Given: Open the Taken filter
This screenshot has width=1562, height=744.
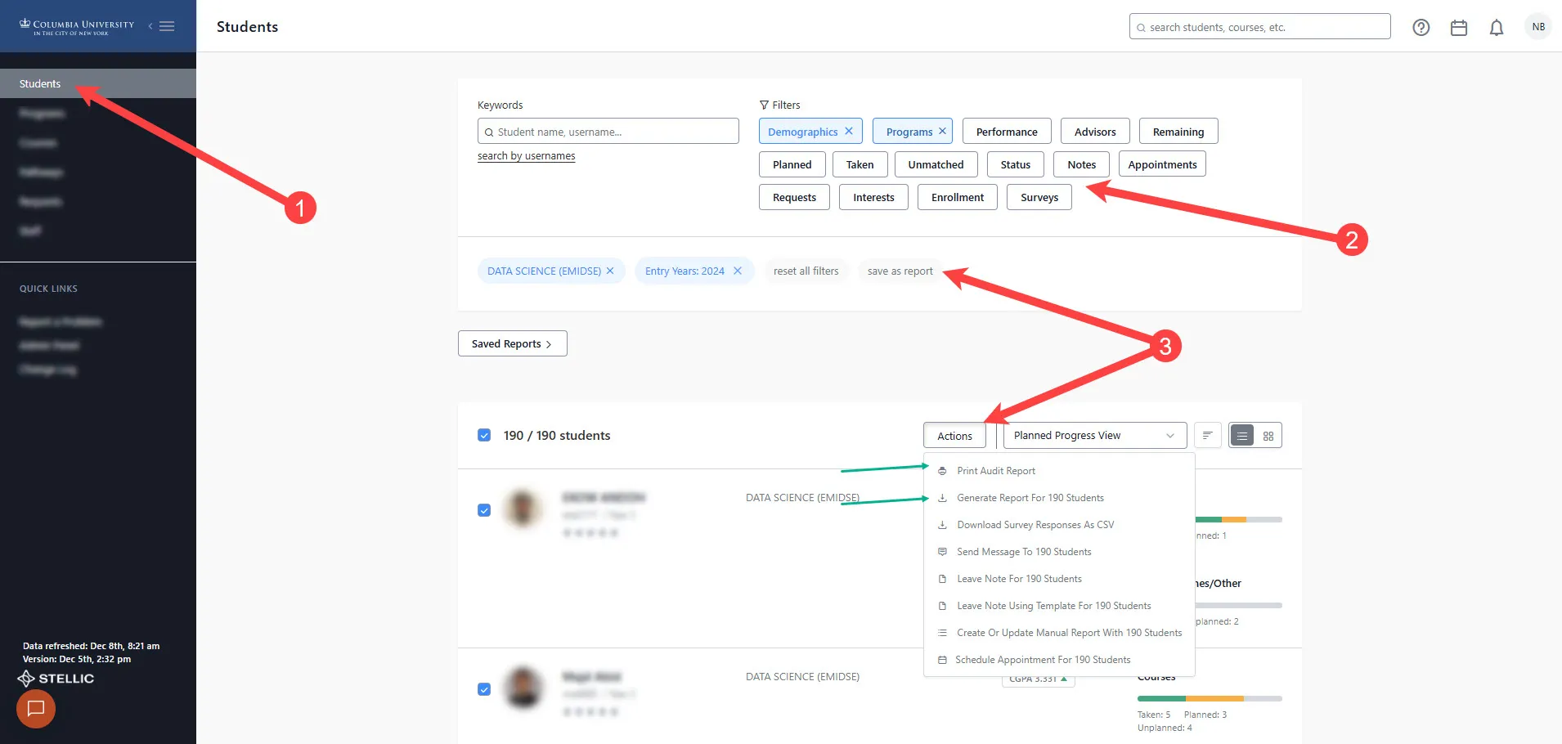Looking at the screenshot, I should click(860, 164).
